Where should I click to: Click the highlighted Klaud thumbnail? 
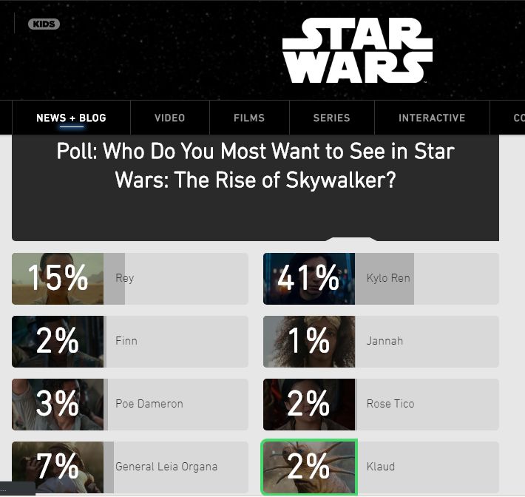pyautogui.click(x=309, y=467)
